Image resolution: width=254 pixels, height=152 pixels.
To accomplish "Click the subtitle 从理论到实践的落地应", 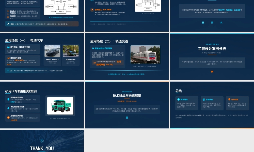I will [x=211, y=53].
